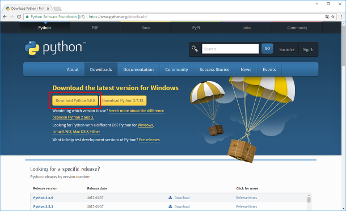The width and height of the screenshot is (346, 211).
Task: Click the Linux/UNIX link
Action: pos(62,132)
